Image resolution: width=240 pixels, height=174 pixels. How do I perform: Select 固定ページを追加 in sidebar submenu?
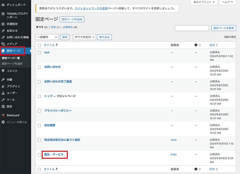[x=12, y=64]
